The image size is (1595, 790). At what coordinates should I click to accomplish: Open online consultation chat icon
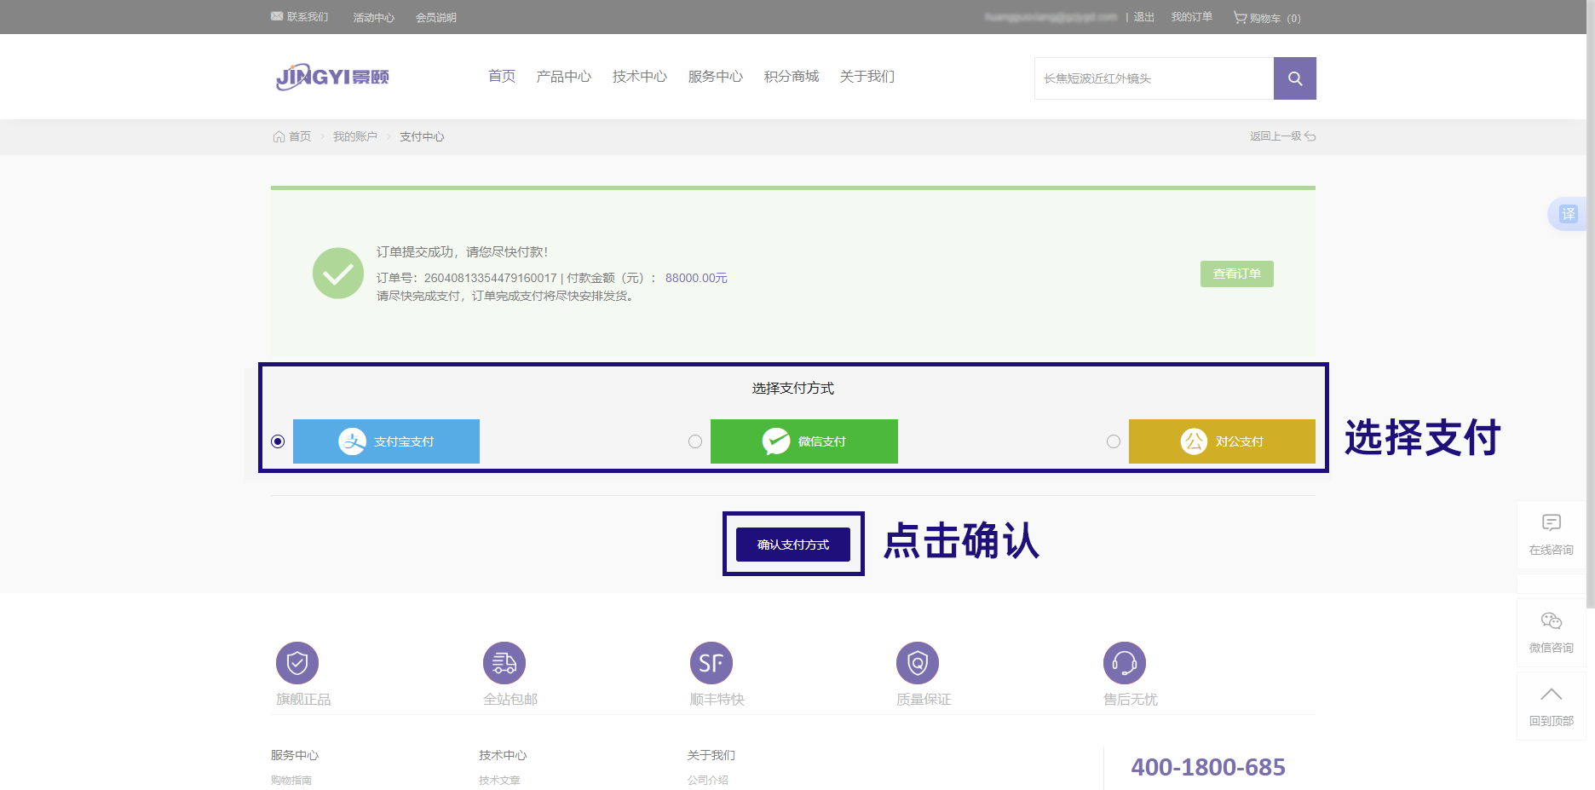coord(1551,523)
